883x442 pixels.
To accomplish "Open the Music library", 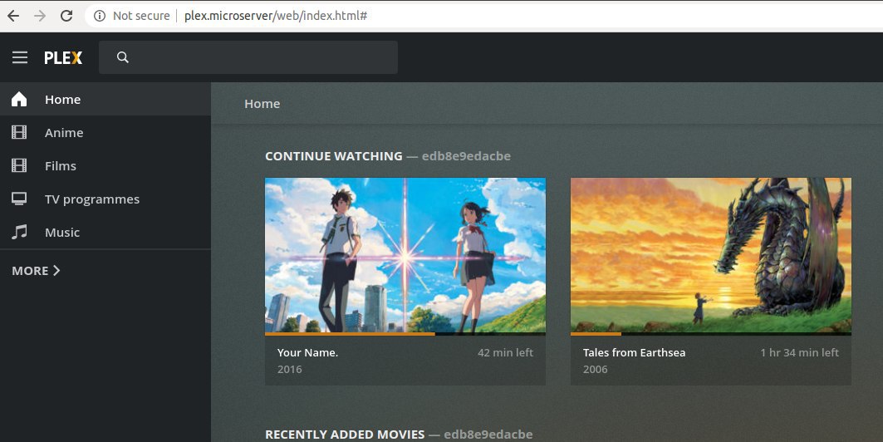I will pyautogui.click(x=105, y=232).
